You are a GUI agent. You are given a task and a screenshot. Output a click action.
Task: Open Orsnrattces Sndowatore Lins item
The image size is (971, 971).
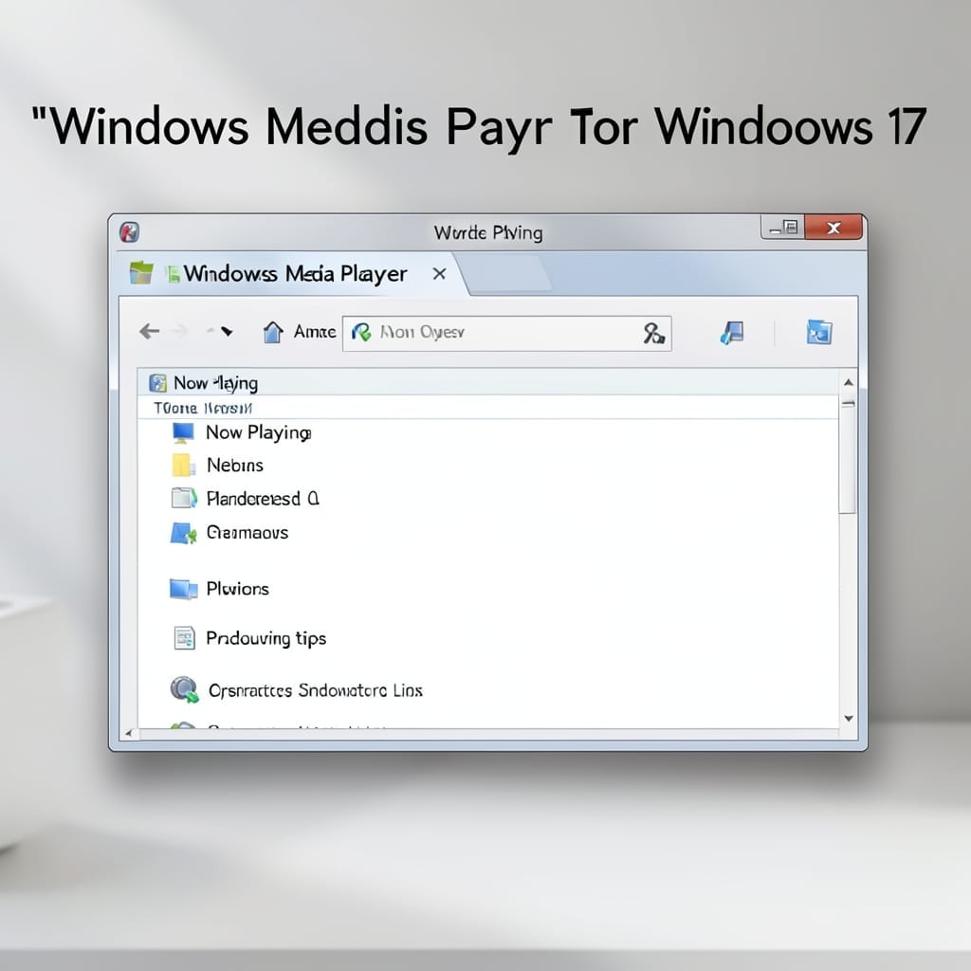pos(315,690)
